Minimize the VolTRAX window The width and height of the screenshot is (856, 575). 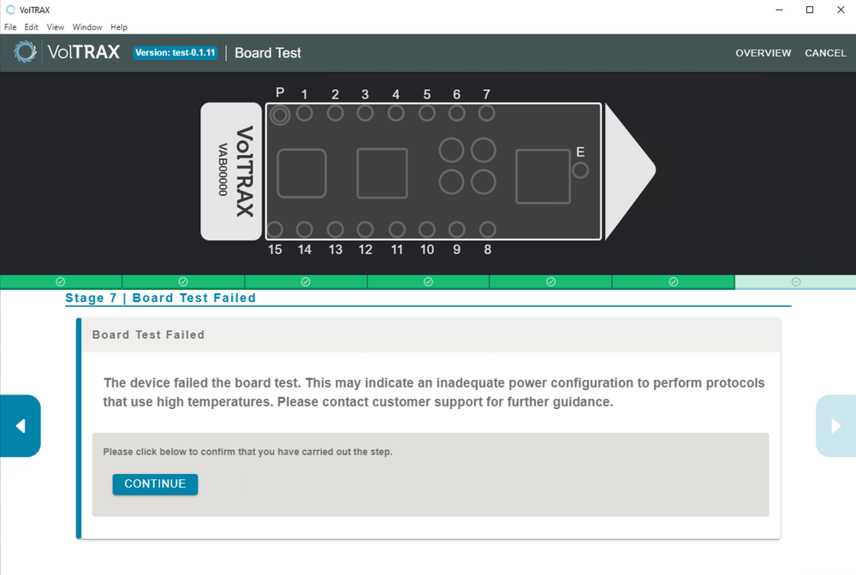[779, 9]
